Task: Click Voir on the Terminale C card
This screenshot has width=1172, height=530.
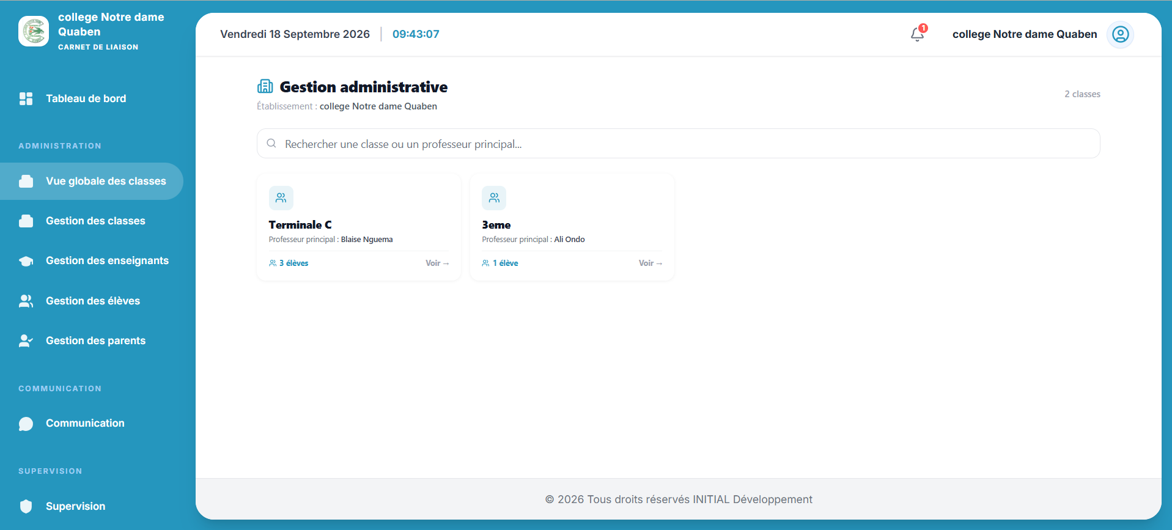Action: click(x=437, y=263)
